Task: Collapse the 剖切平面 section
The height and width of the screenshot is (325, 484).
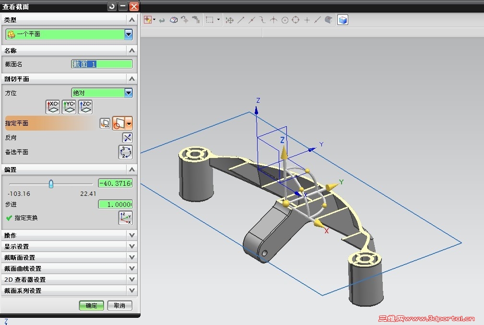Action: [x=132, y=79]
